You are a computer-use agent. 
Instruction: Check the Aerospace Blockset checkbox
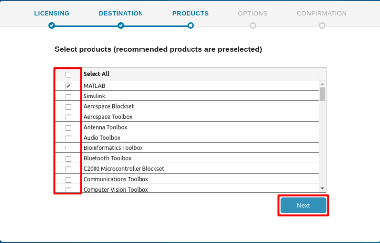[x=68, y=107]
